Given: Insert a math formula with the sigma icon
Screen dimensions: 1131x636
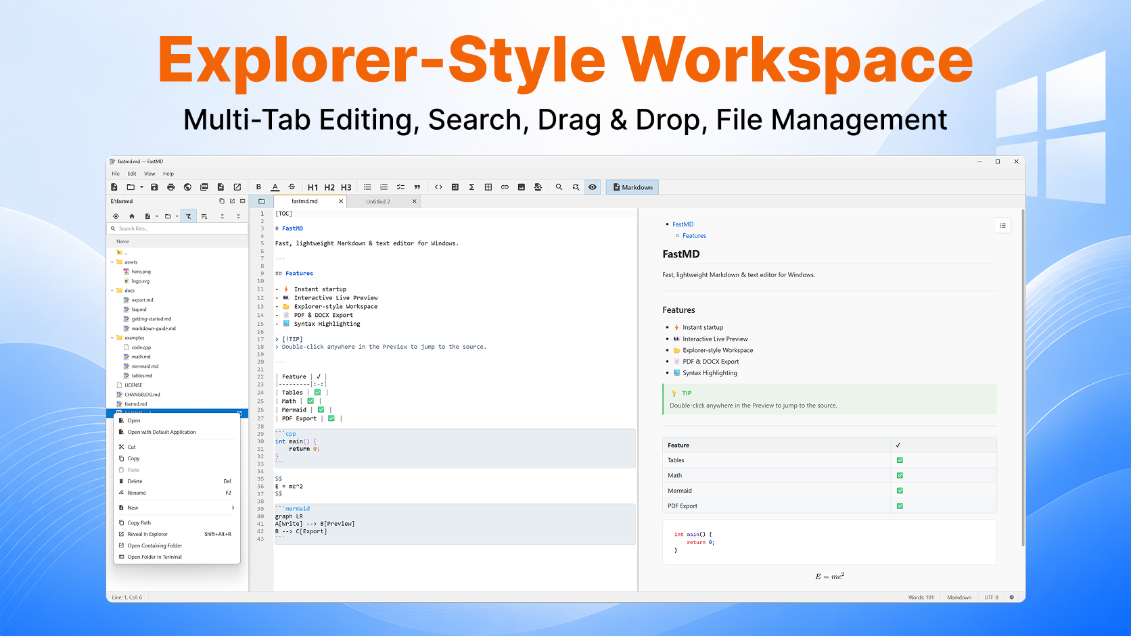Looking at the screenshot, I should [x=471, y=187].
